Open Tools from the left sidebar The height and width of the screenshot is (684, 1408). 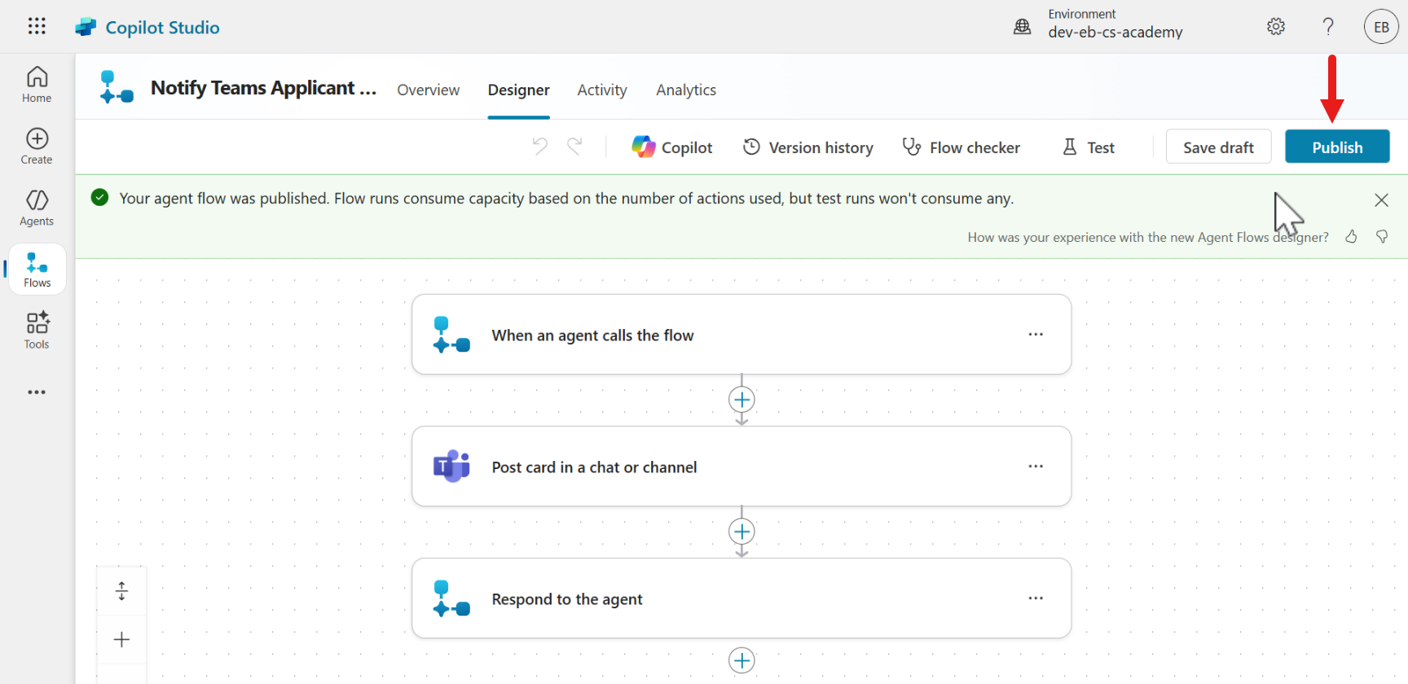37,331
